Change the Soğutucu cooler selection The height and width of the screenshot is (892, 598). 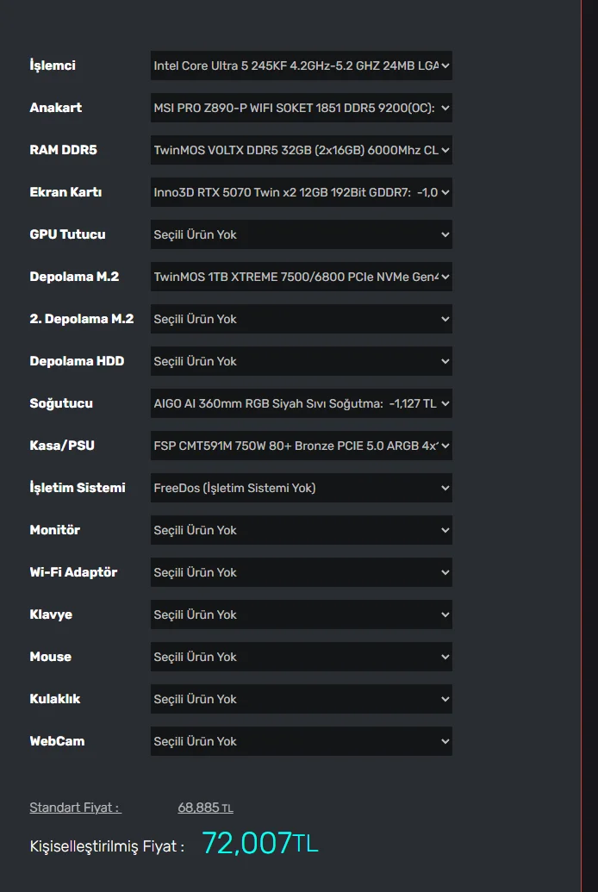pos(301,403)
